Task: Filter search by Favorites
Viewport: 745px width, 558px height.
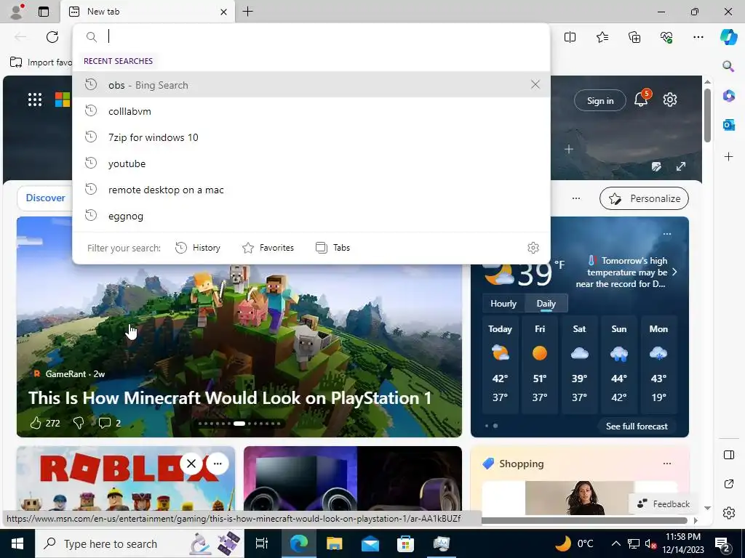Action: [268, 248]
